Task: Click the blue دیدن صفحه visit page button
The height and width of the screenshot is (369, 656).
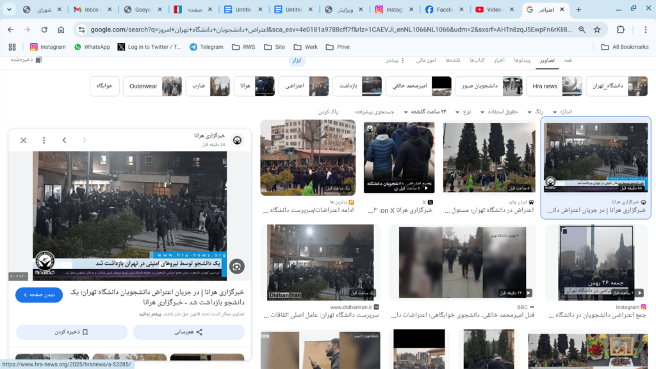Action: click(39, 295)
